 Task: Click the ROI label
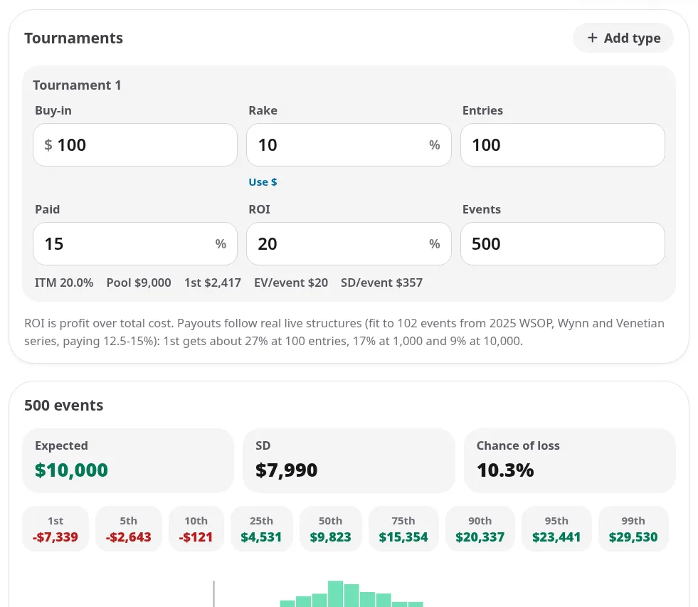click(x=259, y=209)
